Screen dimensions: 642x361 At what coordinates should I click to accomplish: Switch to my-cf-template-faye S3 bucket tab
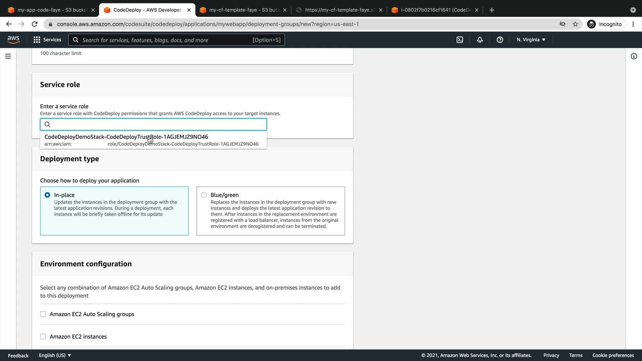(243, 10)
